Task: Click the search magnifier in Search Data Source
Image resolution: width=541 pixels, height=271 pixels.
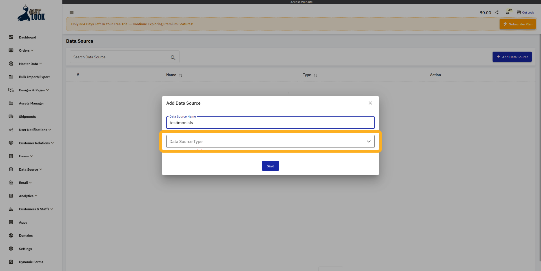Action: pos(173,57)
